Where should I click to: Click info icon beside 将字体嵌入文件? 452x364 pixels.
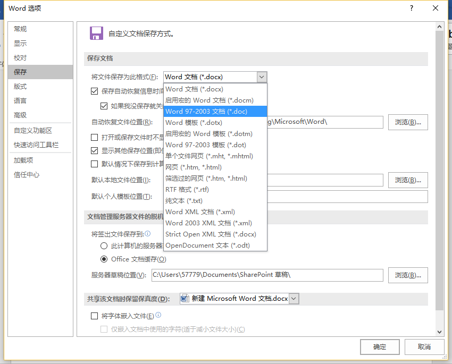(x=158, y=315)
